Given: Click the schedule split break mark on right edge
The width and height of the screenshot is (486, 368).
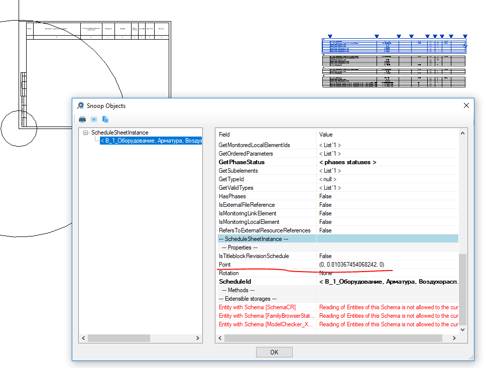Looking at the screenshot, I should pos(465,46).
